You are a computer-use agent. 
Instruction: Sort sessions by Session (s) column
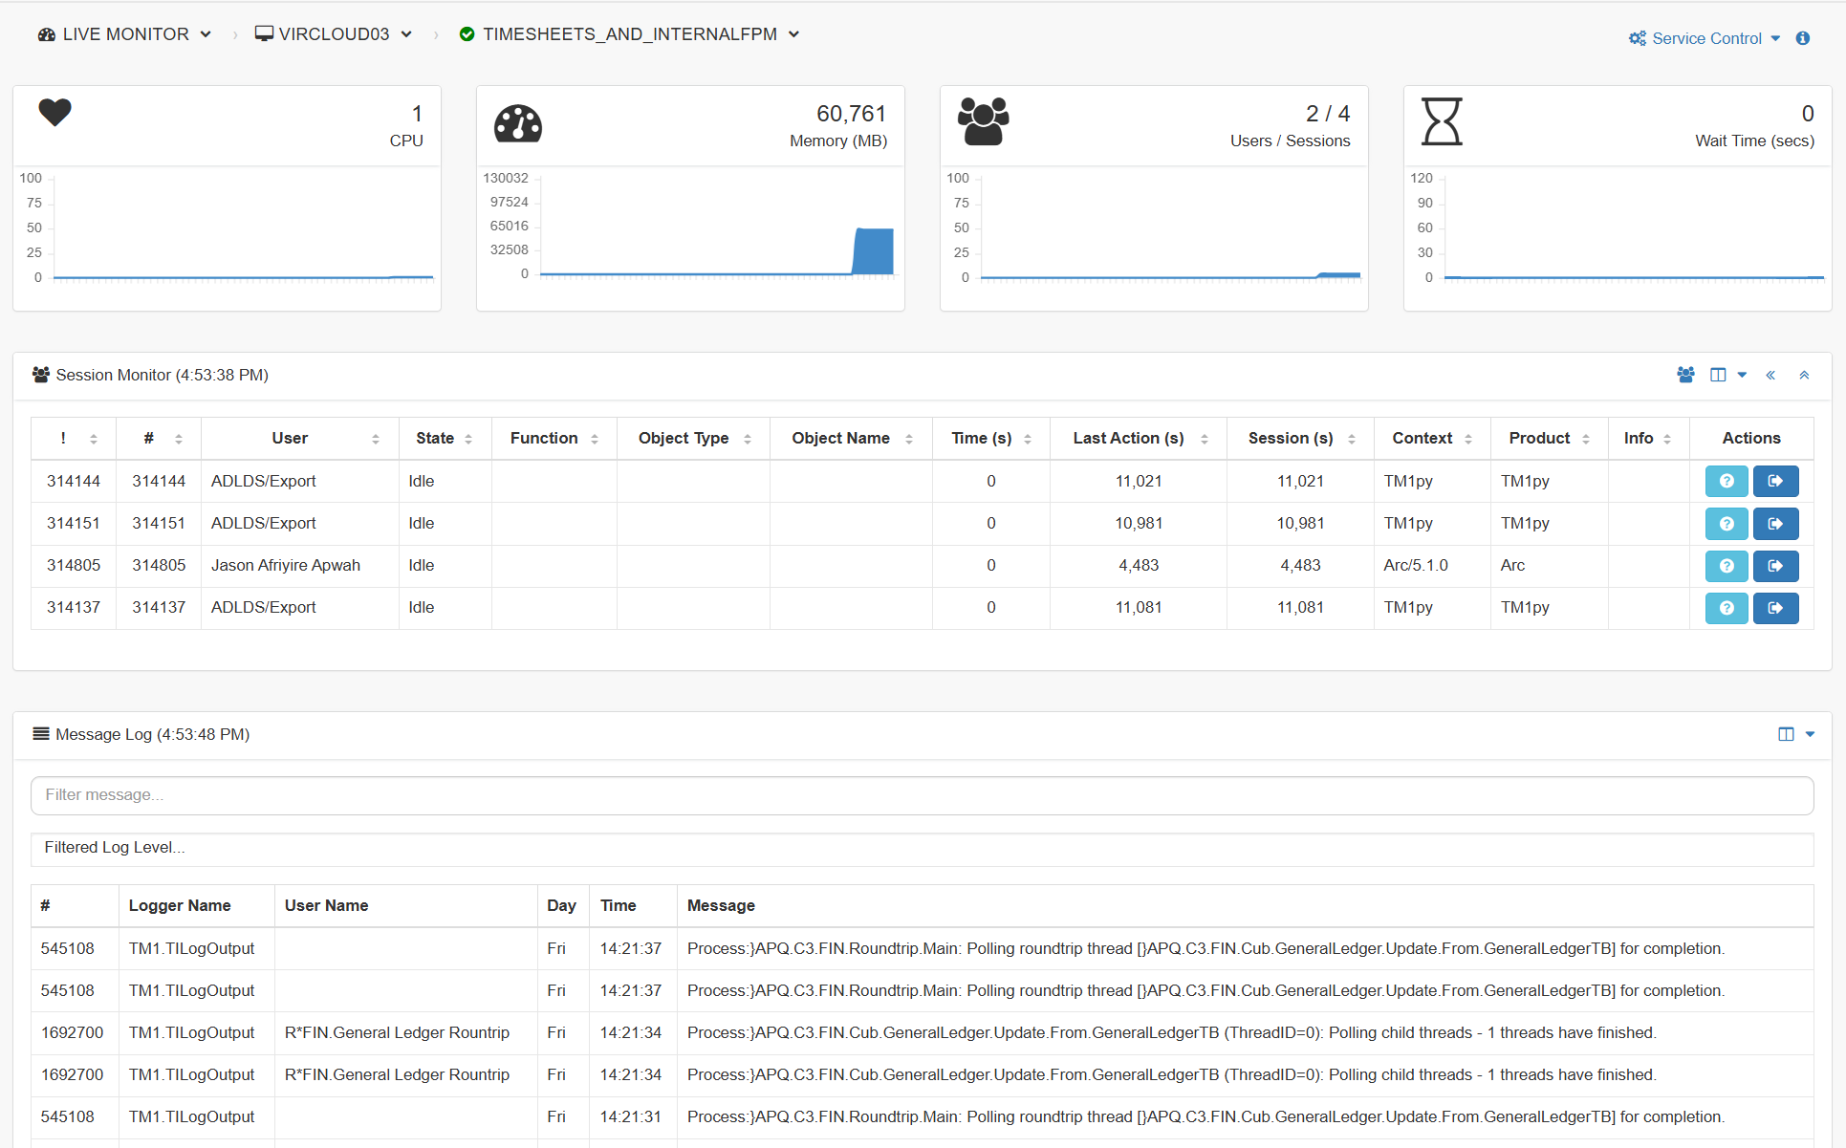(1300, 438)
